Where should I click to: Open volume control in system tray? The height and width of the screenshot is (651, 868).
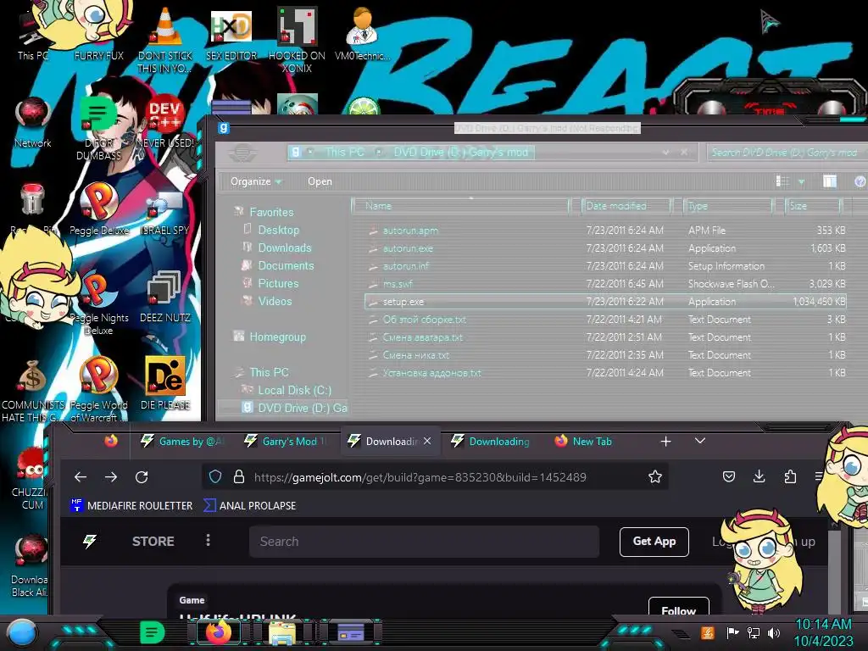pos(774,632)
